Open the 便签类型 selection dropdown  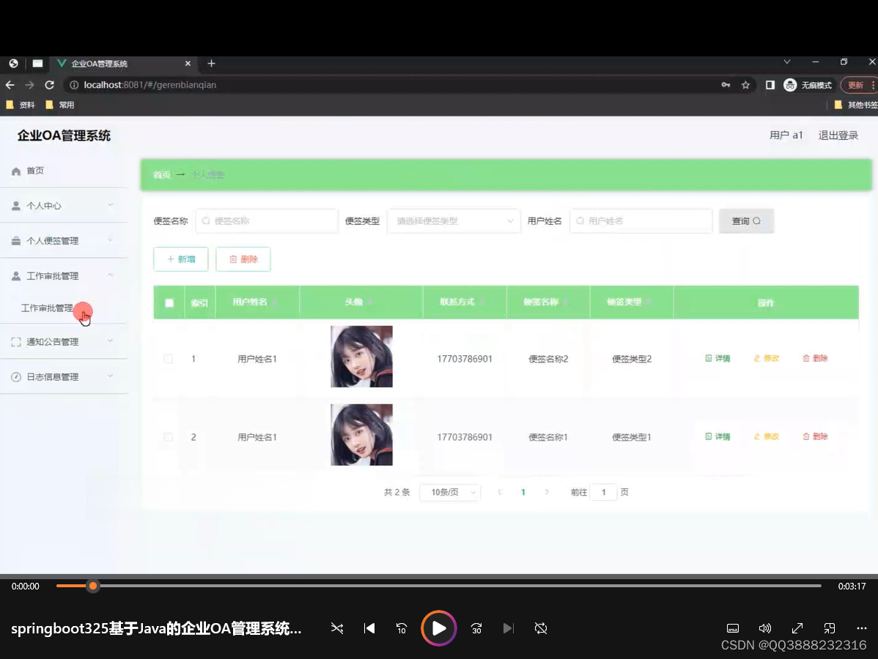tap(453, 220)
